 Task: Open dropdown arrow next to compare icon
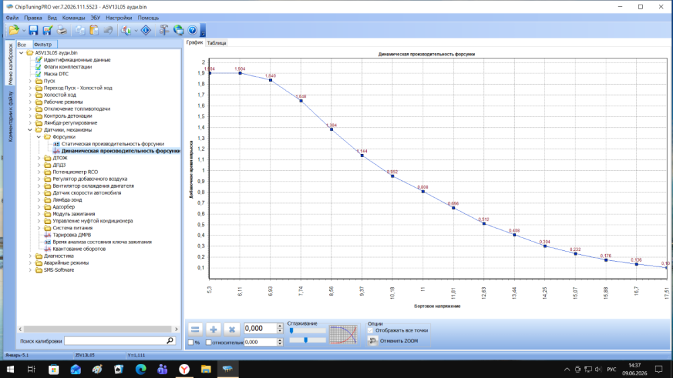136,30
